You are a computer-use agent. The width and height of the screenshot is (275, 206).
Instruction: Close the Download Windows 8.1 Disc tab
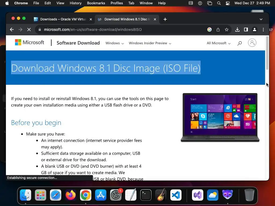coord(155,19)
